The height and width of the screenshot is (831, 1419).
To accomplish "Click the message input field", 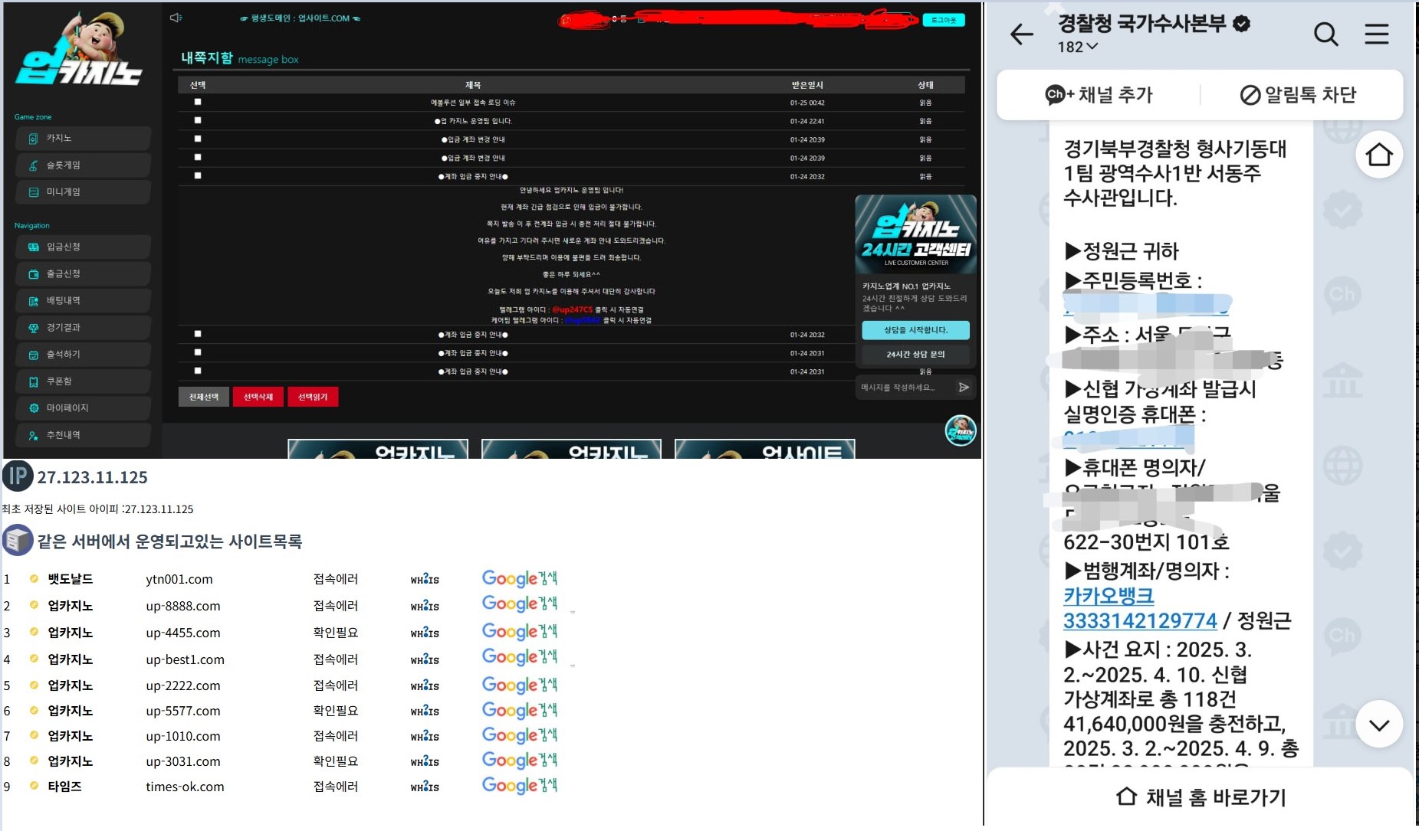I will (905, 388).
